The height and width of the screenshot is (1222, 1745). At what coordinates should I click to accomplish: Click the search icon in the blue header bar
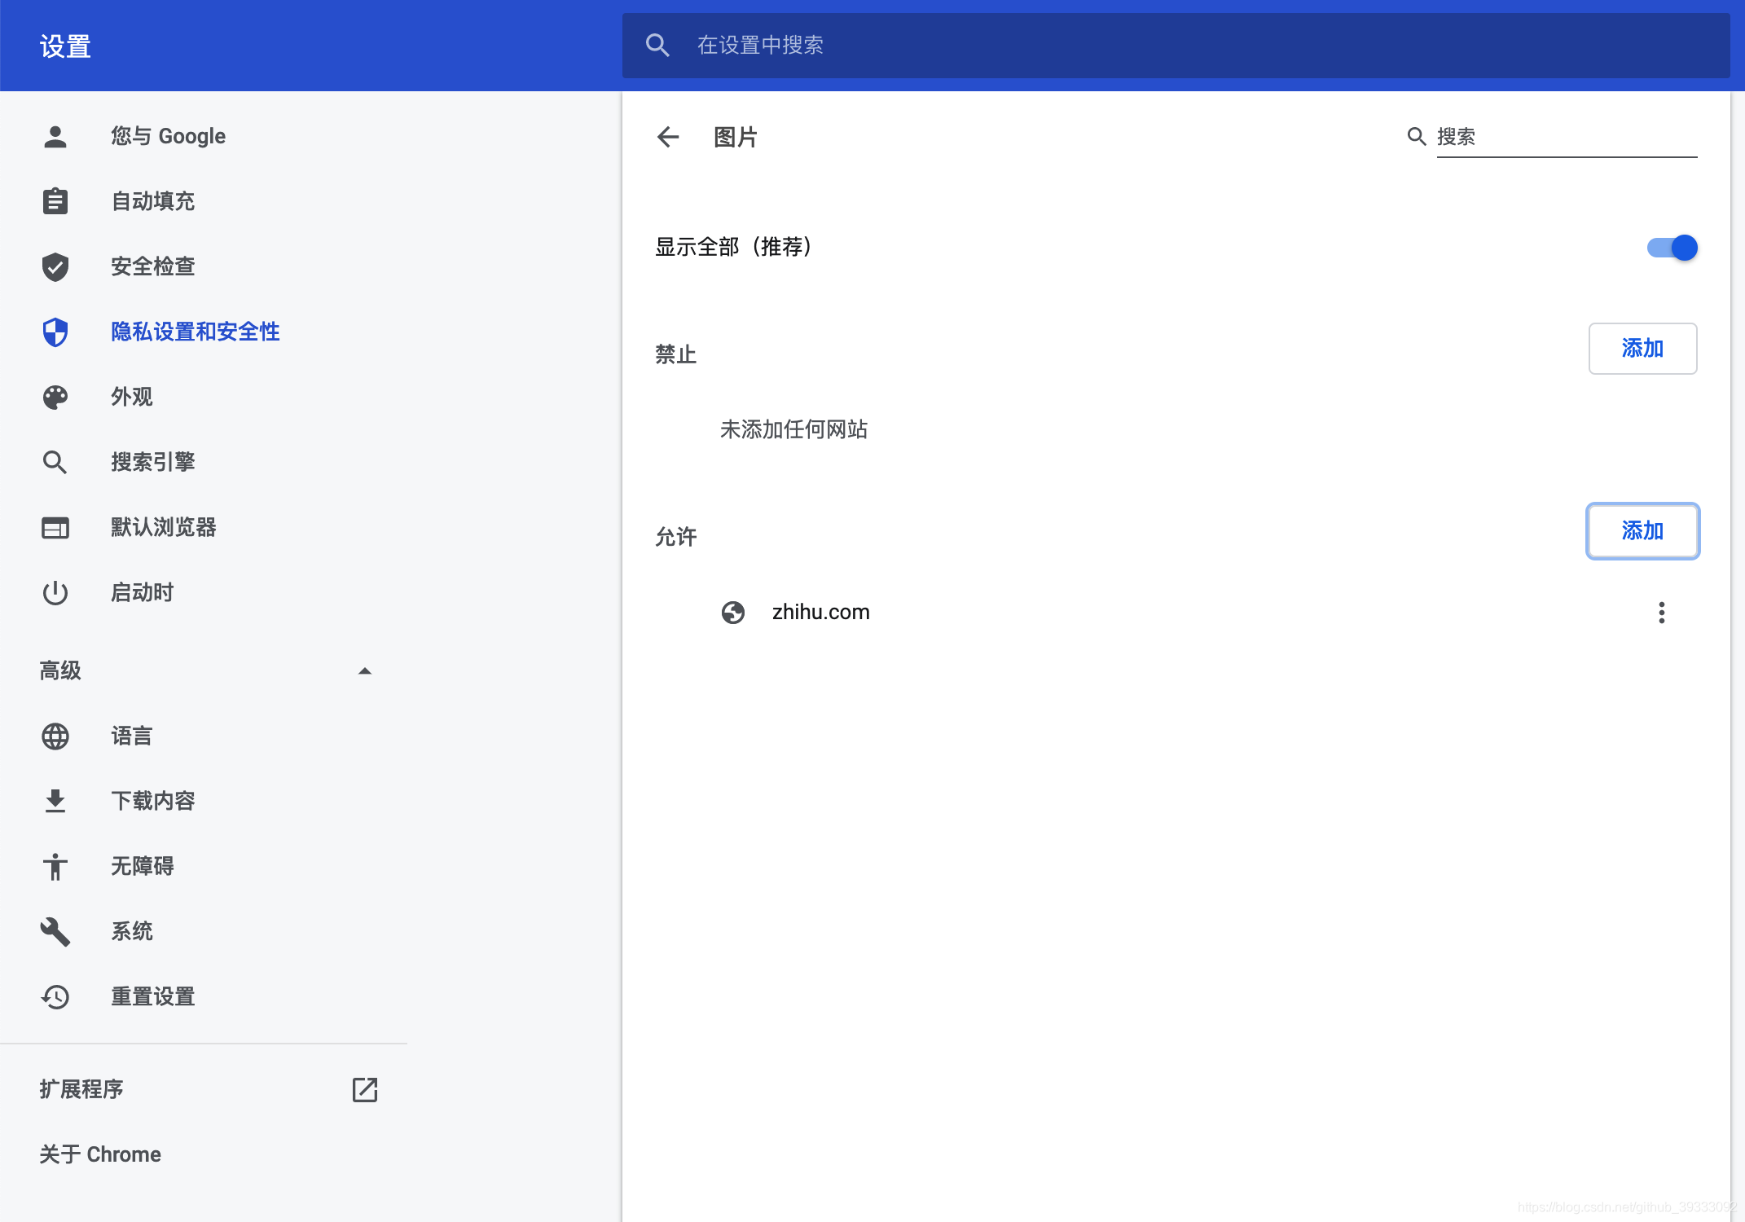(x=657, y=45)
